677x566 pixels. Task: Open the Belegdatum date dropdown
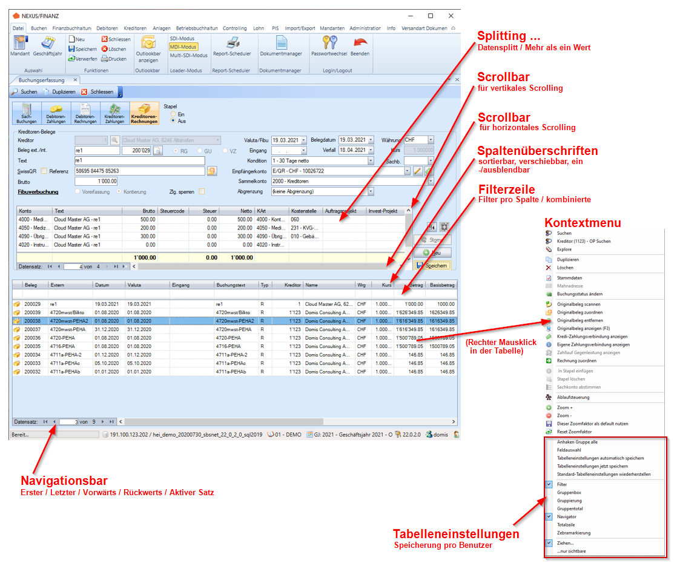pos(371,140)
